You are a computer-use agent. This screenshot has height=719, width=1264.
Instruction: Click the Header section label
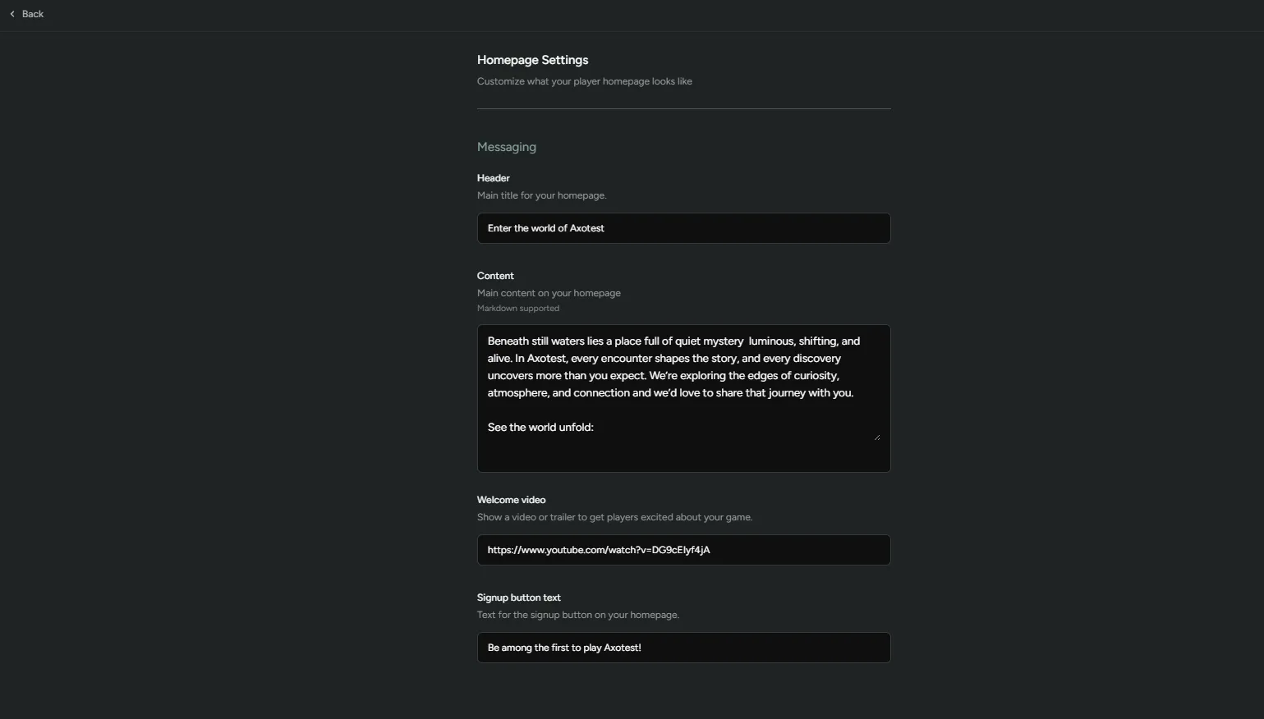[493, 177]
